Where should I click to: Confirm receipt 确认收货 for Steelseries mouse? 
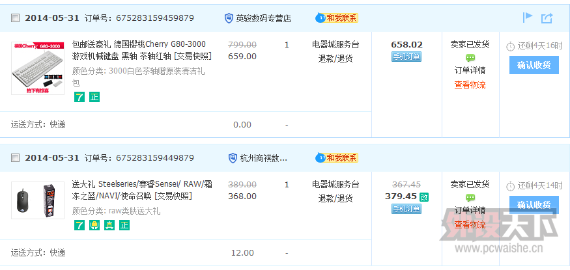click(x=534, y=204)
